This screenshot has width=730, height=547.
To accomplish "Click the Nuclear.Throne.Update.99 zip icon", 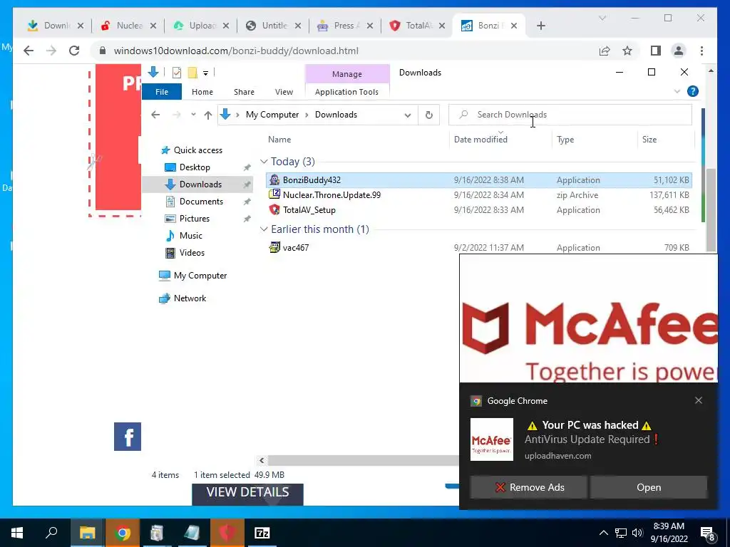I will (x=274, y=194).
